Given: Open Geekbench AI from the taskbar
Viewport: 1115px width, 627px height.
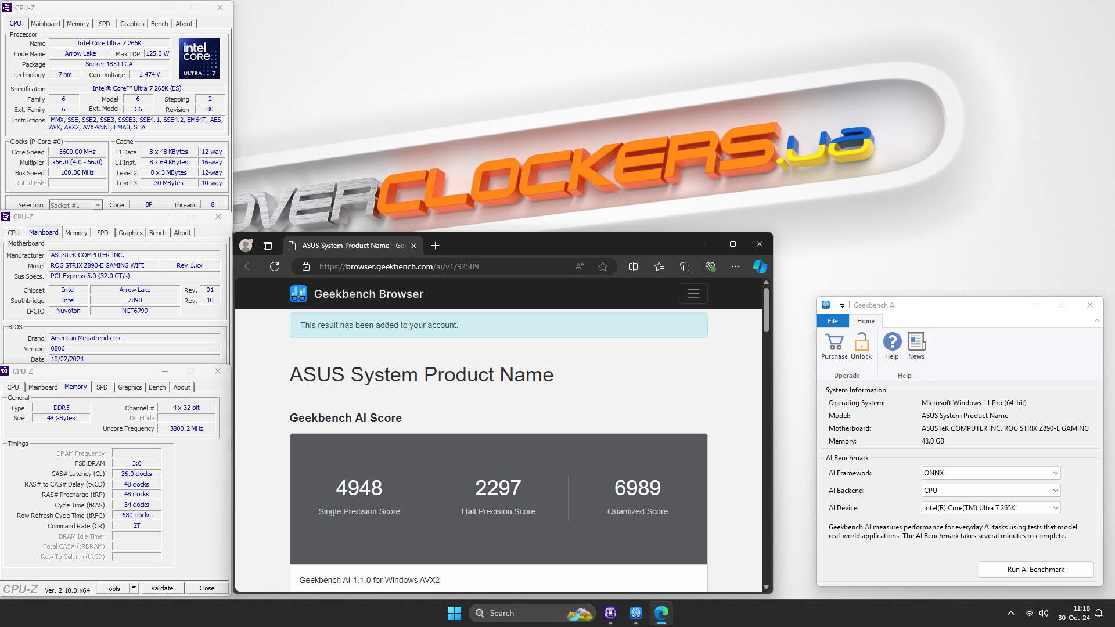Looking at the screenshot, I should pos(636,613).
